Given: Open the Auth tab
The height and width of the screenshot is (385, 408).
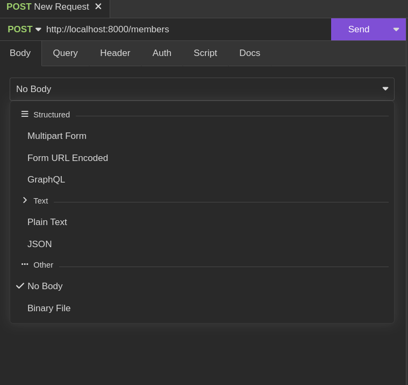Looking at the screenshot, I should [x=162, y=53].
